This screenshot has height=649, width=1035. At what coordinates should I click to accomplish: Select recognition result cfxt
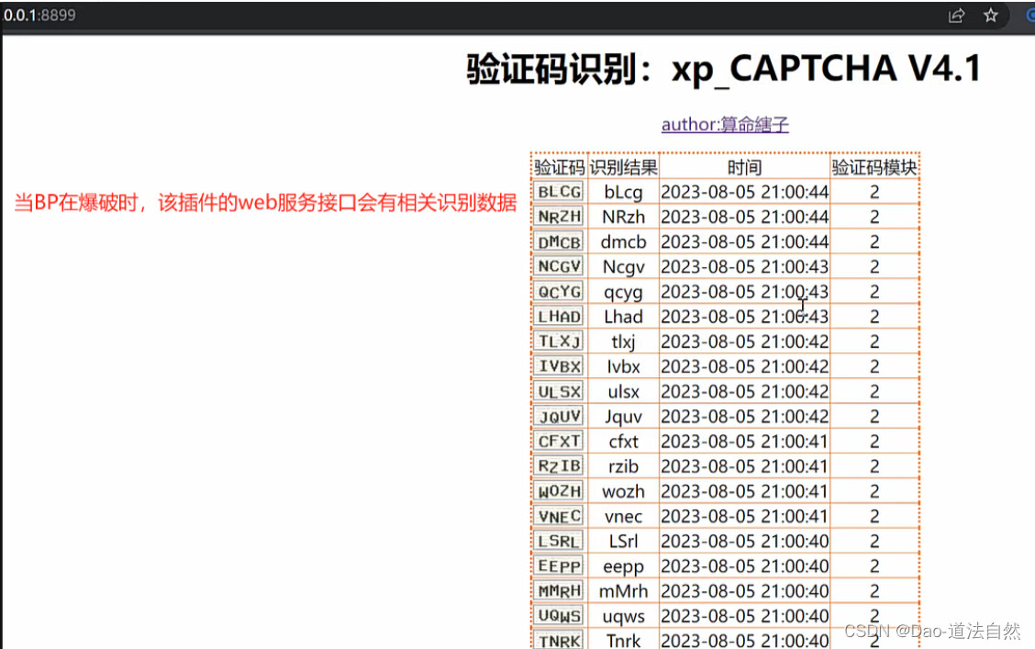click(x=623, y=441)
